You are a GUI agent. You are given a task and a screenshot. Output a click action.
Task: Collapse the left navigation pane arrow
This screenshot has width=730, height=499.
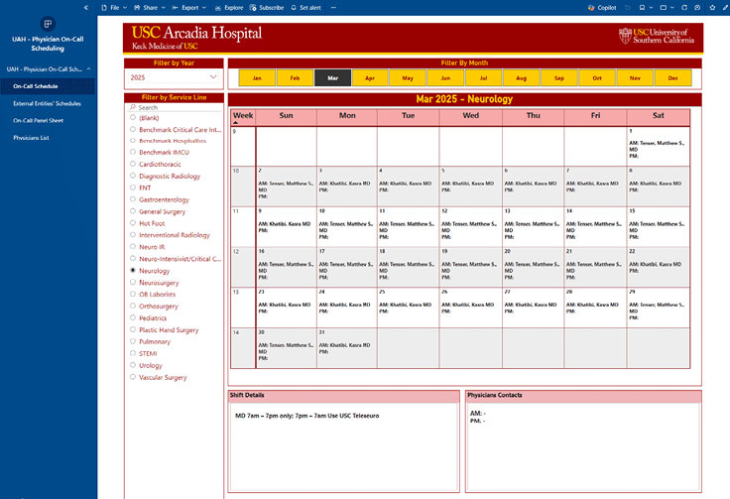86,7
